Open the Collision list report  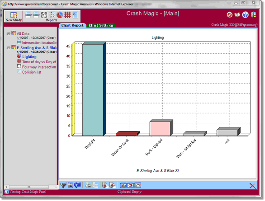[x=32, y=72]
